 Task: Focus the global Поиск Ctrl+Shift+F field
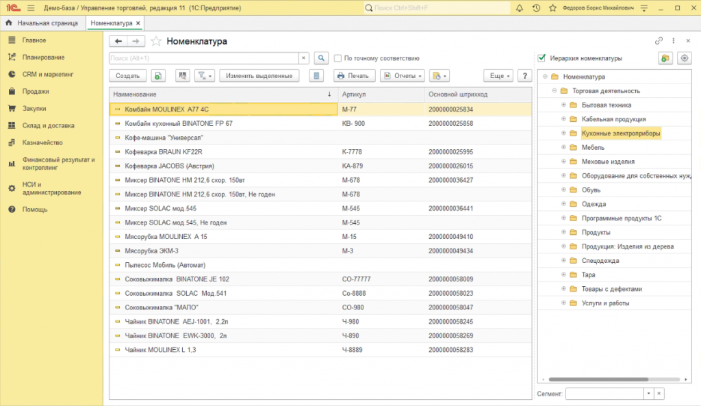pos(436,8)
